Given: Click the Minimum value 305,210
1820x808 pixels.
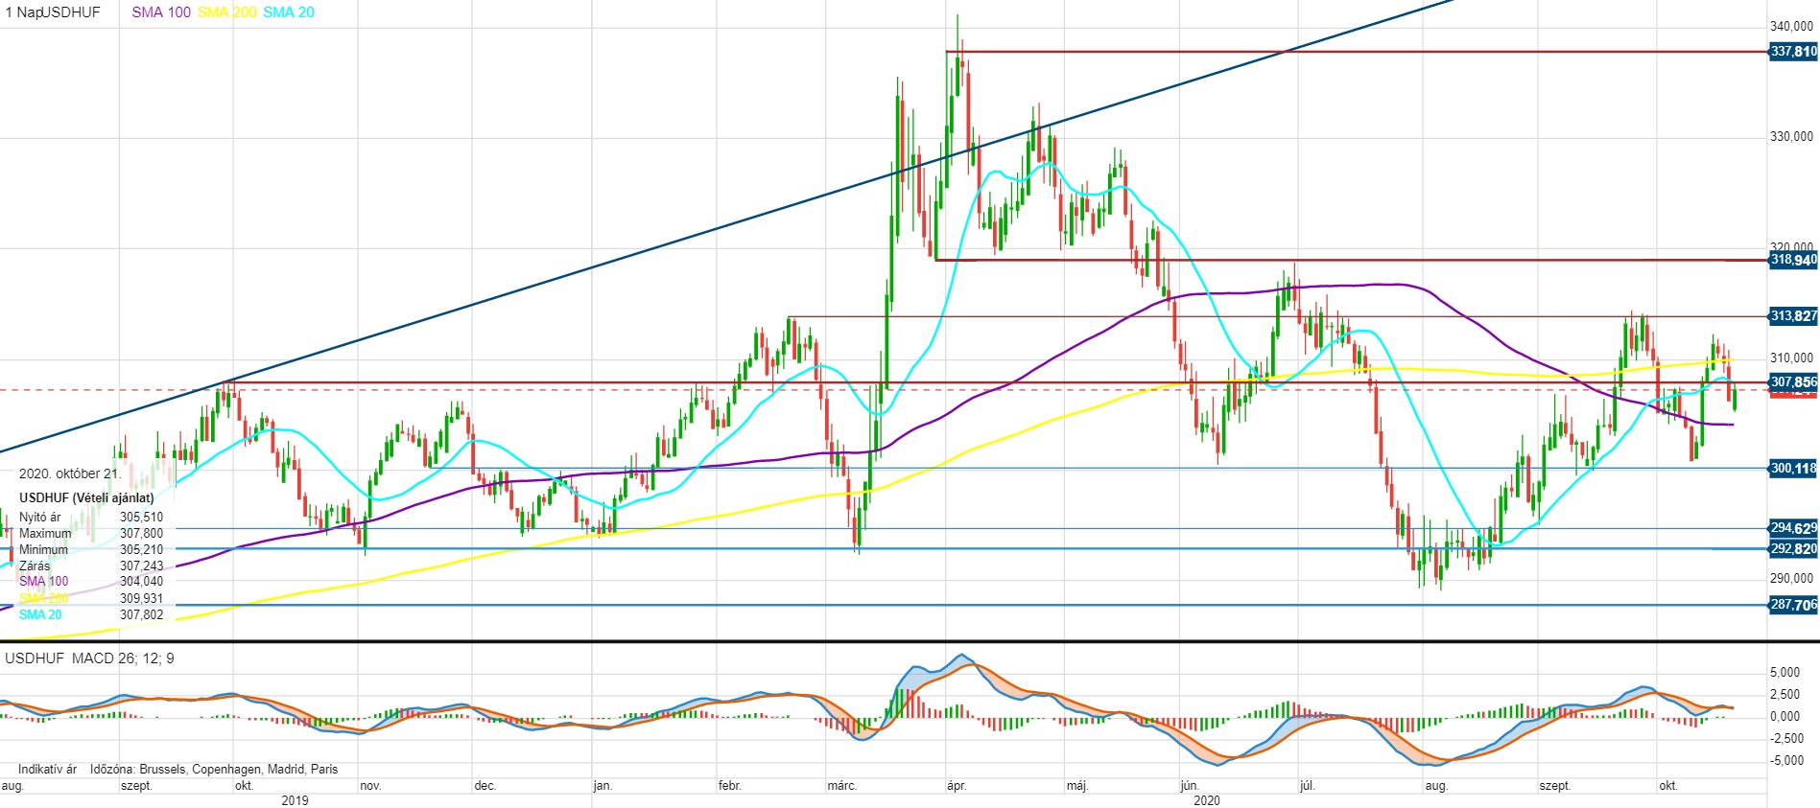Looking at the screenshot, I should pyautogui.click(x=141, y=549).
